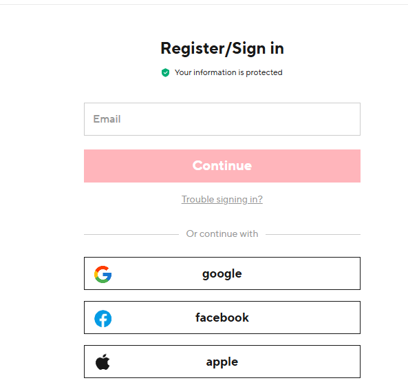This screenshot has height=385, width=408.
Task: Click empty right area of apple button
Action: (299, 362)
